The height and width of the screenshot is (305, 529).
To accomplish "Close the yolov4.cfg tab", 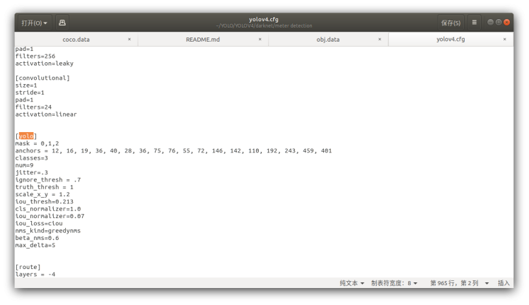I will tap(505, 40).
